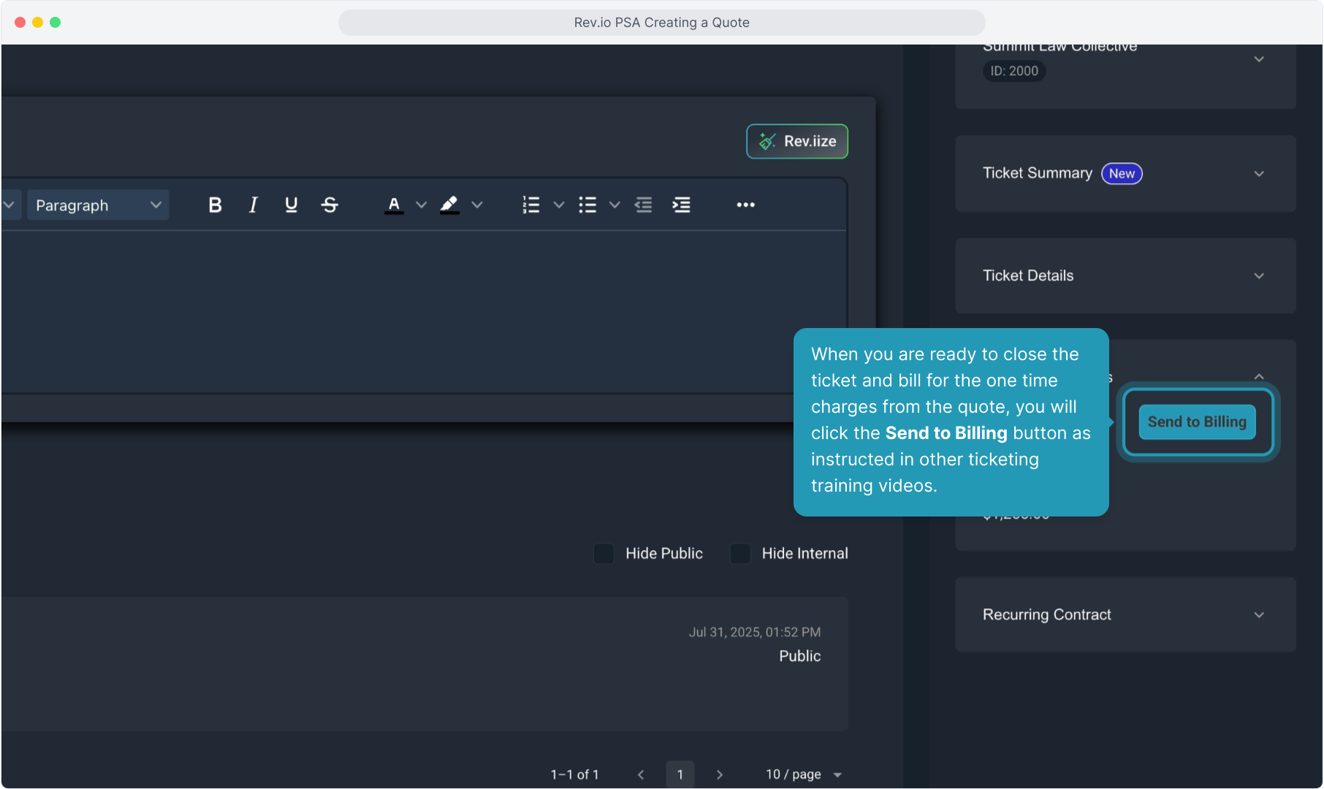This screenshot has height=789, width=1324.
Task: Open more toolbar options (three dots)
Action: pos(745,205)
